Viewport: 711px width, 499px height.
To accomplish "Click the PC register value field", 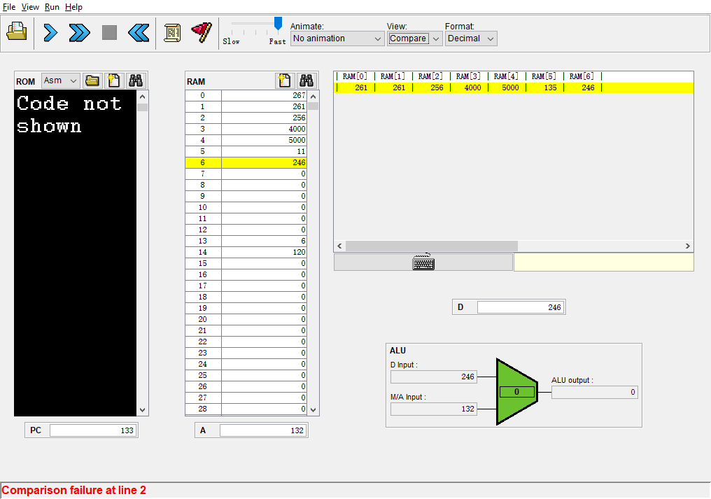I will (x=93, y=430).
